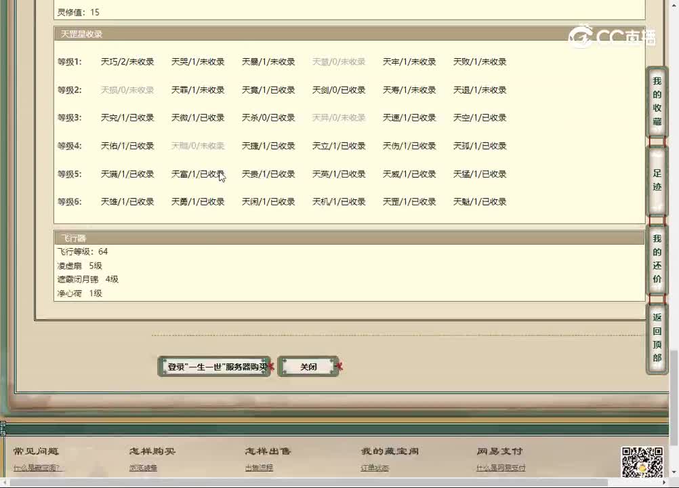The height and width of the screenshot is (488, 679).
Task: Select the 天空/1/已收录 entry
Action: [x=480, y=118]
